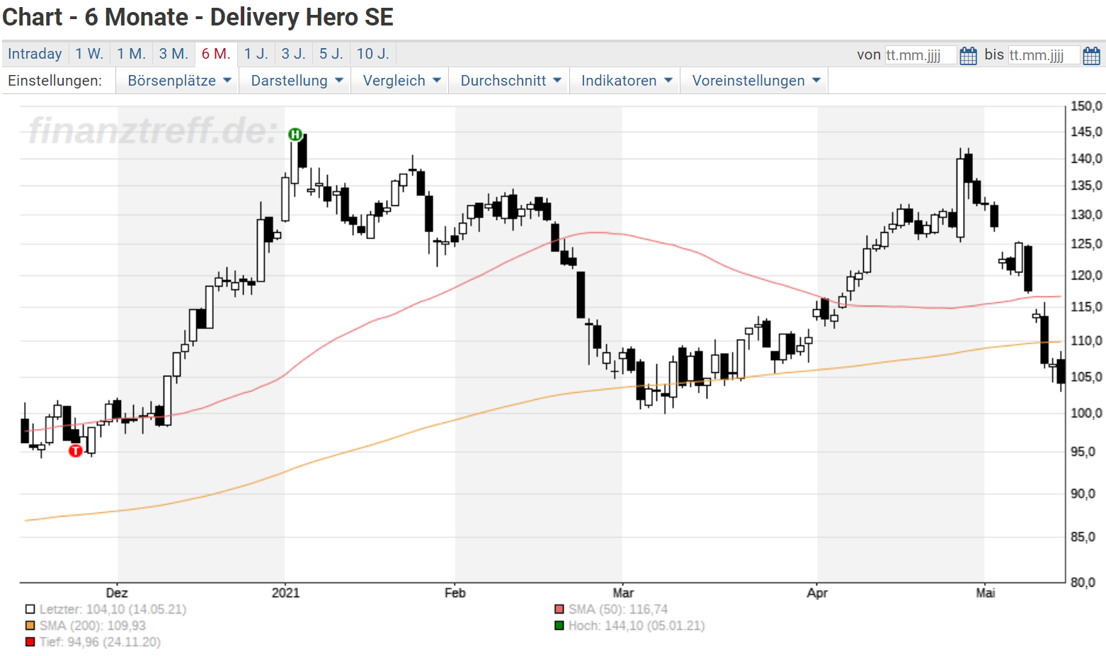Viewport: 1106px width, 656px height.
Task: Open the 'bis' date calendar picker icon
Action: coord(1091,55)
